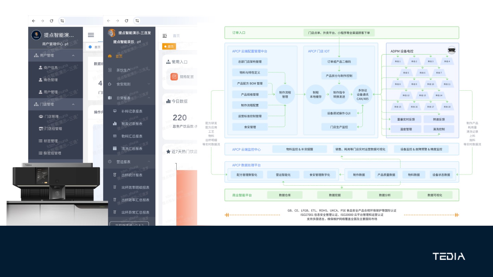Collapse the 营运报表 group chevron
The image size is (493, 277).
pos(149,161)
